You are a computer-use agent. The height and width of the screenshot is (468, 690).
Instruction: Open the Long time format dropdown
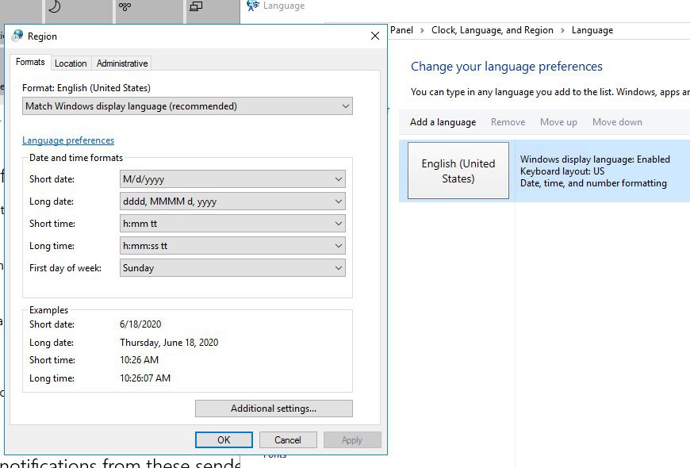click(232, 246)
